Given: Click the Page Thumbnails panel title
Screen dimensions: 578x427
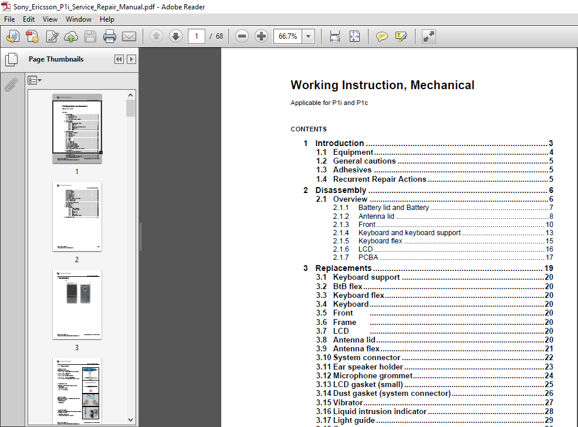Looking at the screenshot, I should 56,59.
